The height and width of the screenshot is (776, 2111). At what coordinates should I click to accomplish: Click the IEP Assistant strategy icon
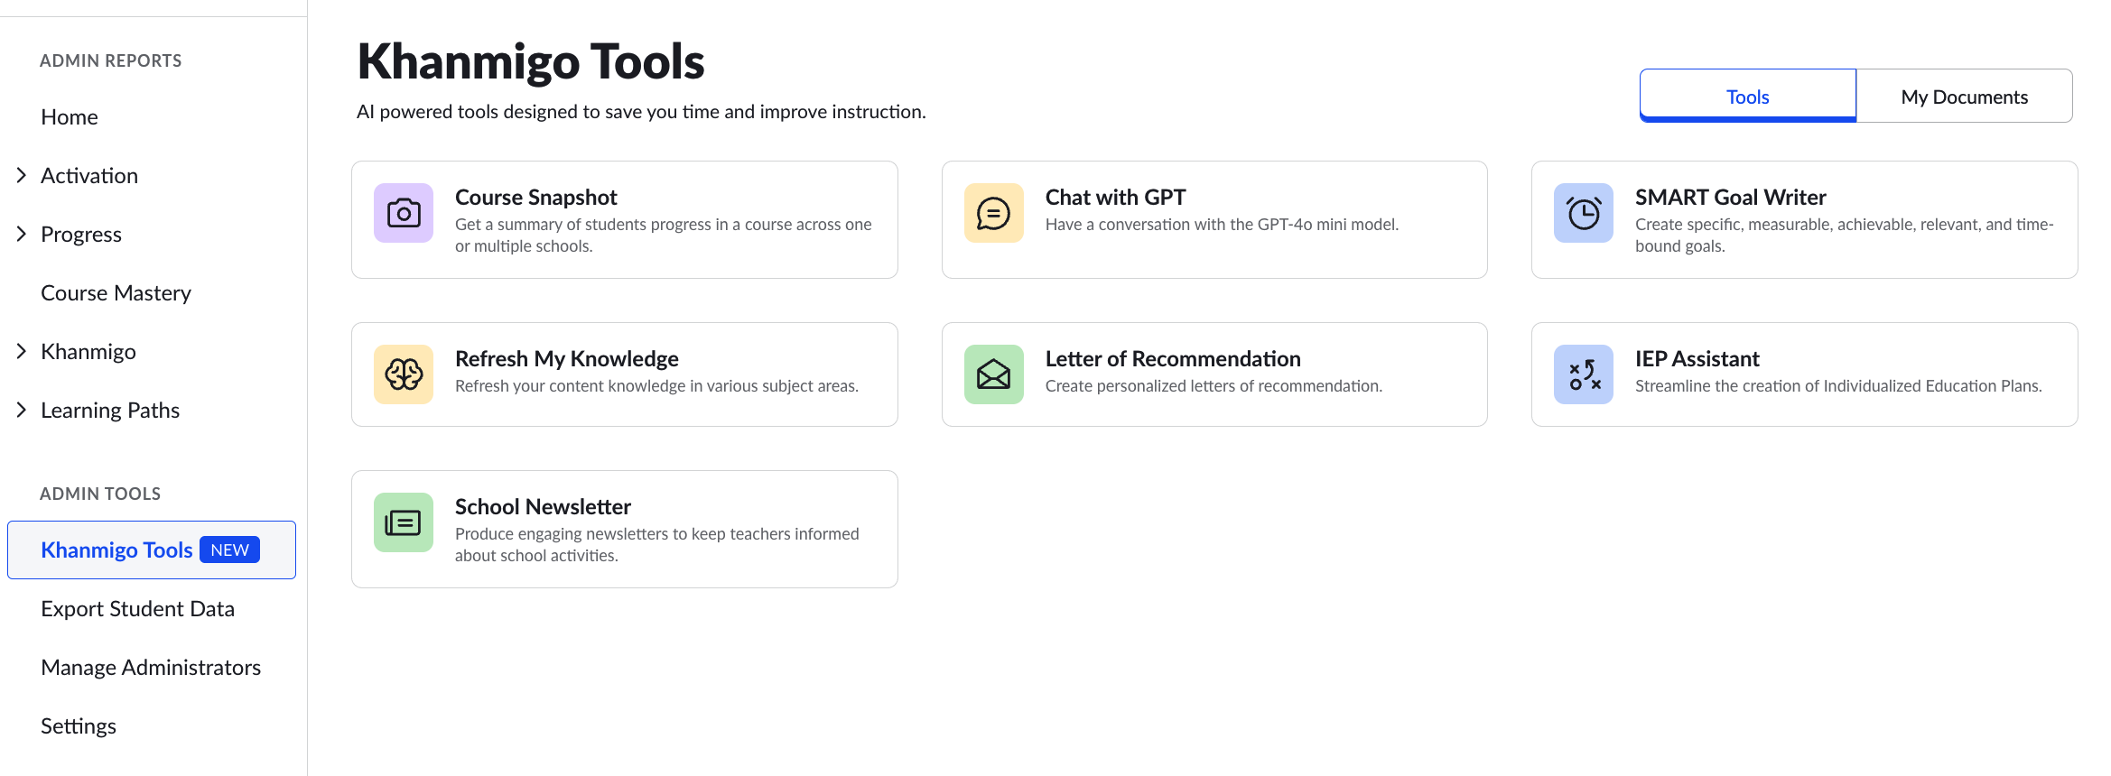coord(1584,374)
